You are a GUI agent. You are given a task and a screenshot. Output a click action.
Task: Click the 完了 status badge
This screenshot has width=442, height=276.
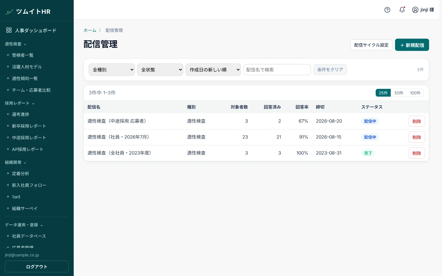pyautogui.click(x=368, y=153)
